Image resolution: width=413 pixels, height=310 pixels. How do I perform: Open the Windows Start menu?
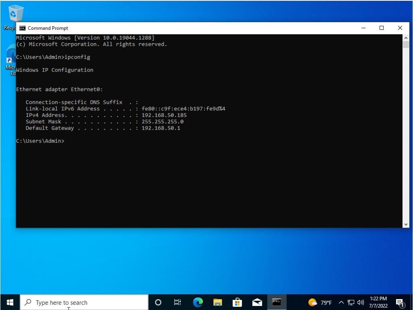[10, 302]
